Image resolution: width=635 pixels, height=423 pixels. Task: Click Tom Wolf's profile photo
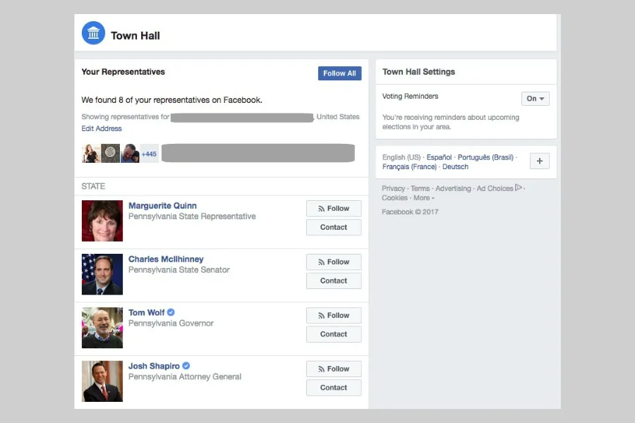(x=102, y=328)
